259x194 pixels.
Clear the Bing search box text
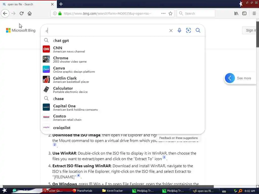[171, 31]
